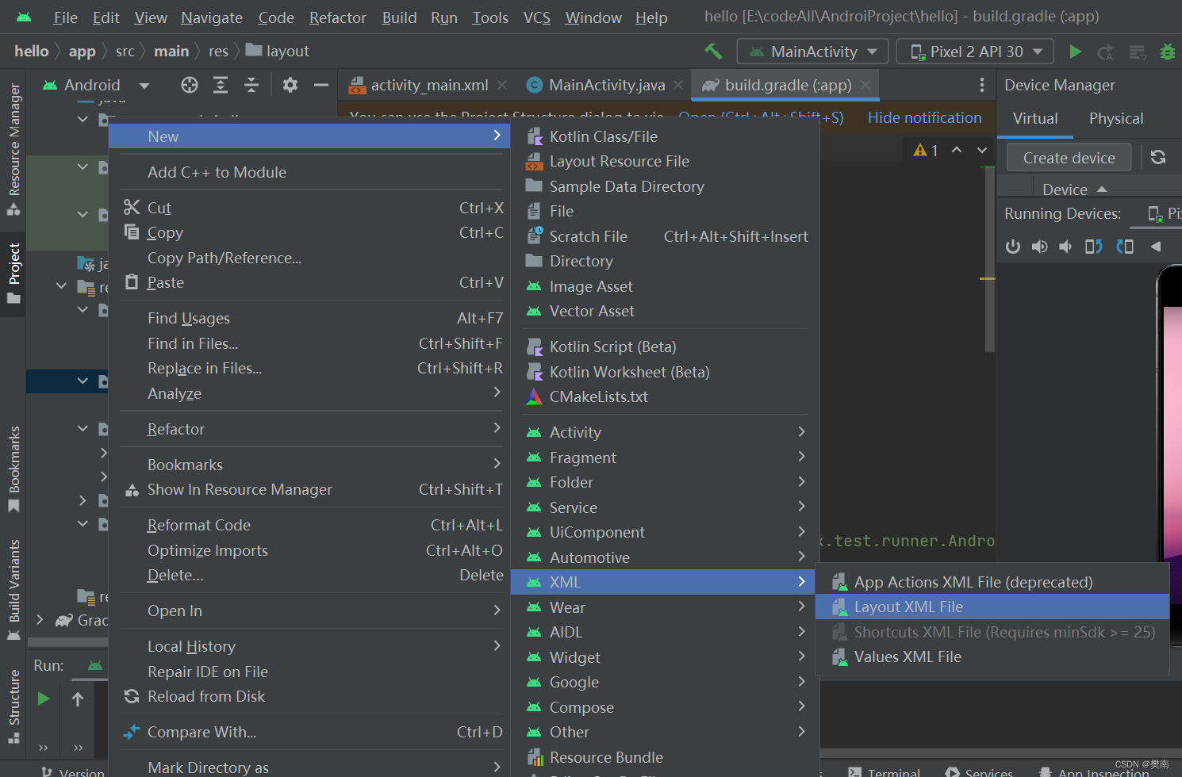Screen dimensions: 1182x777
Task: Click the editor vertical scrollbar
Action: click(x=988, y=258)
